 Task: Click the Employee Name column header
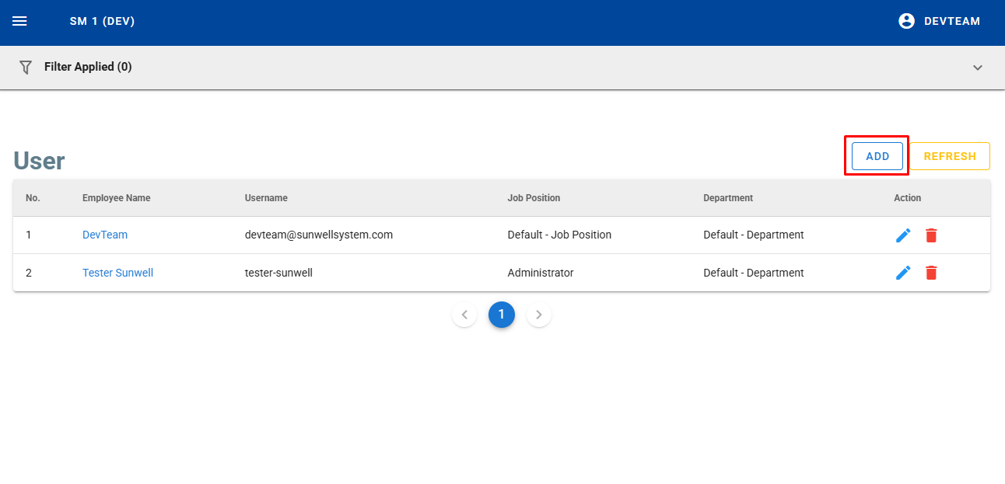coord(117,198)
